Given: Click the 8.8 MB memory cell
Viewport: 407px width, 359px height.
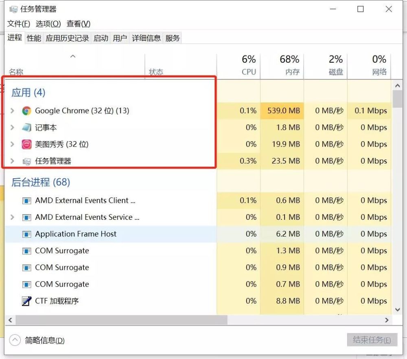Looking at the screenshot, I should [282, 301].
